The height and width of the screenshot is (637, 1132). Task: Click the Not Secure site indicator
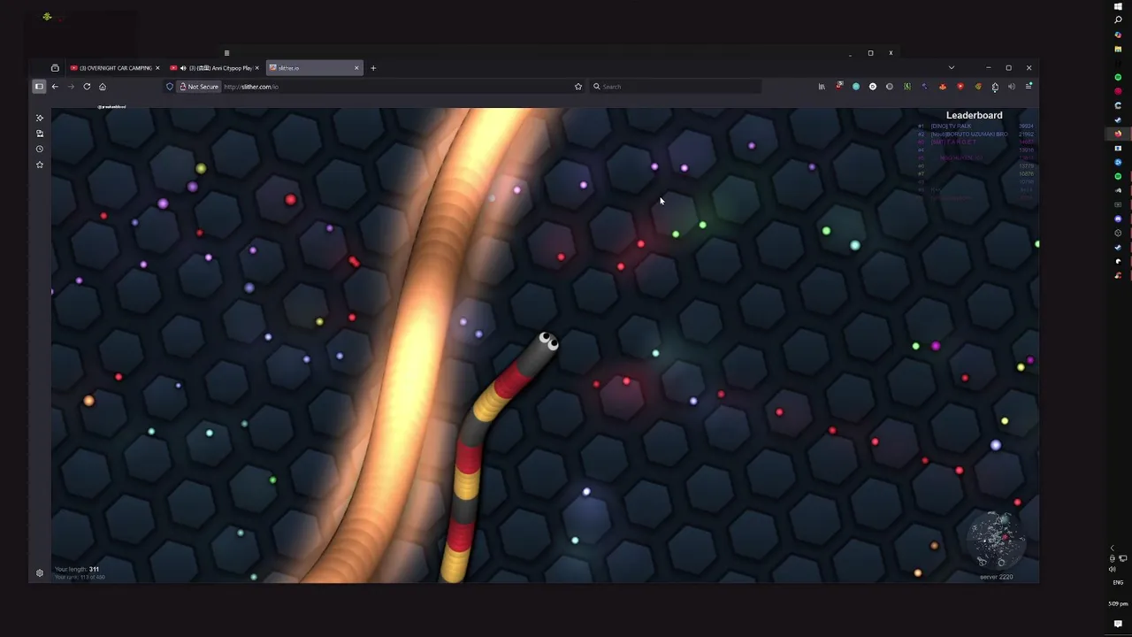(x=199, y=87)
